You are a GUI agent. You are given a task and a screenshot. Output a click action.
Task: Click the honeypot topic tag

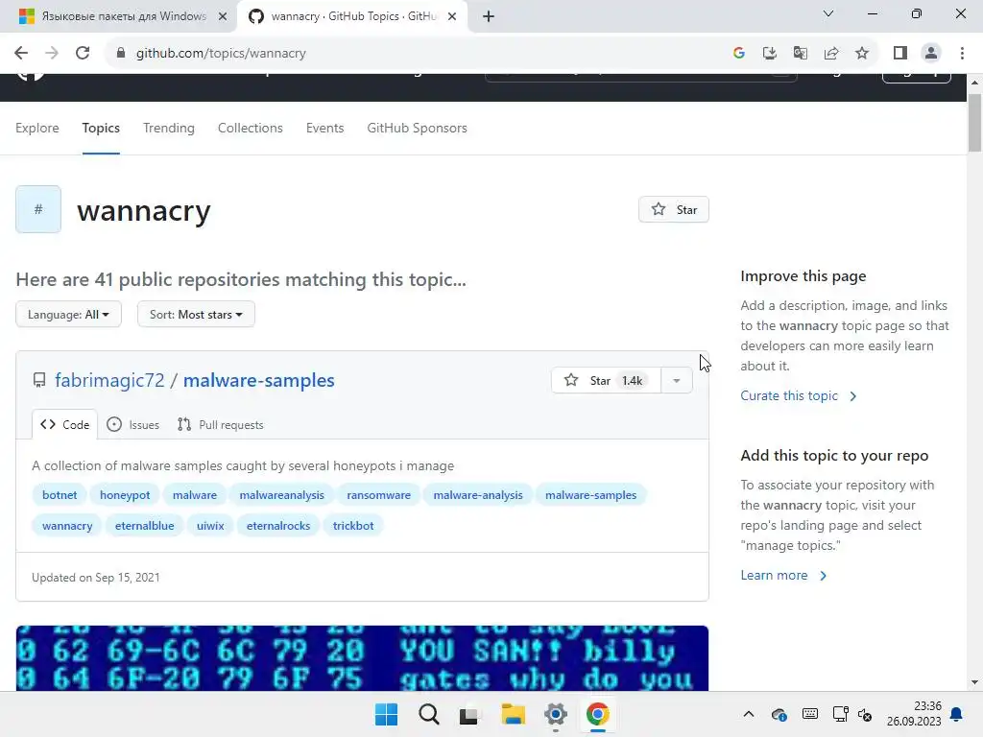(x=125, y=495)
